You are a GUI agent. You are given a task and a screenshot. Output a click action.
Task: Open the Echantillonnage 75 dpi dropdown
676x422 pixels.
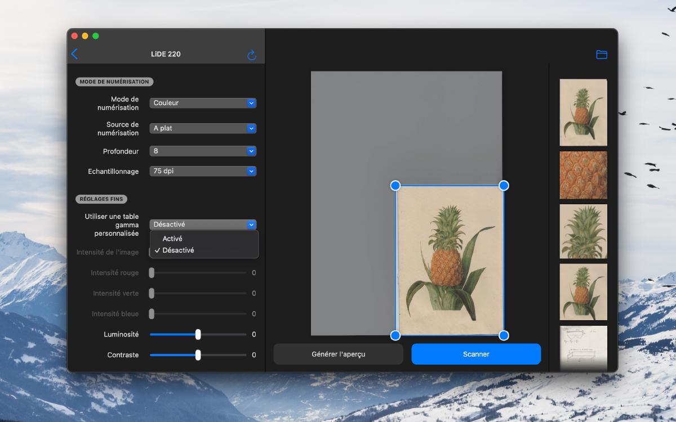203,171
